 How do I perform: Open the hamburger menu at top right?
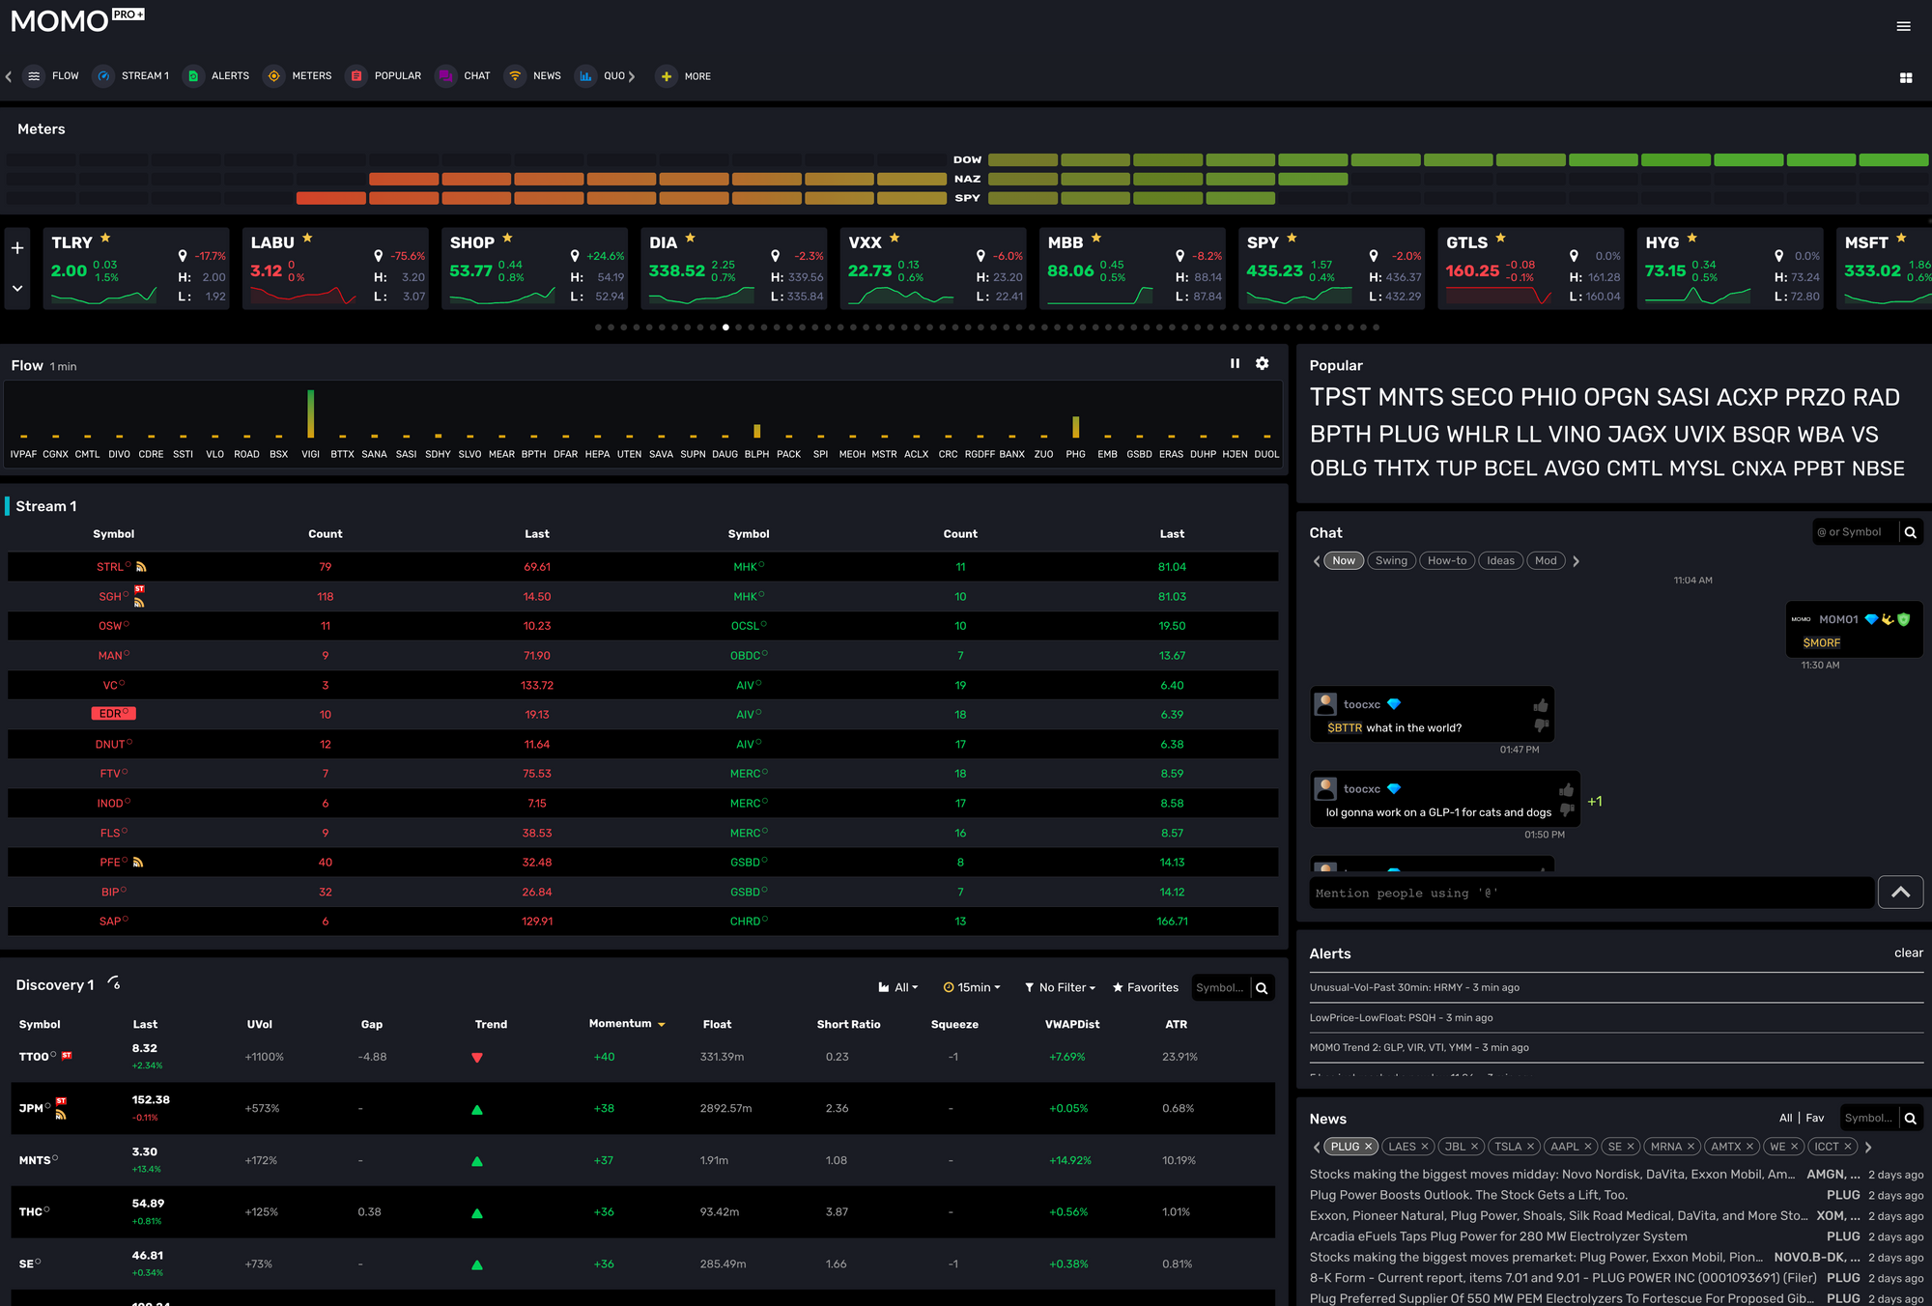(x=1903, y=26)
